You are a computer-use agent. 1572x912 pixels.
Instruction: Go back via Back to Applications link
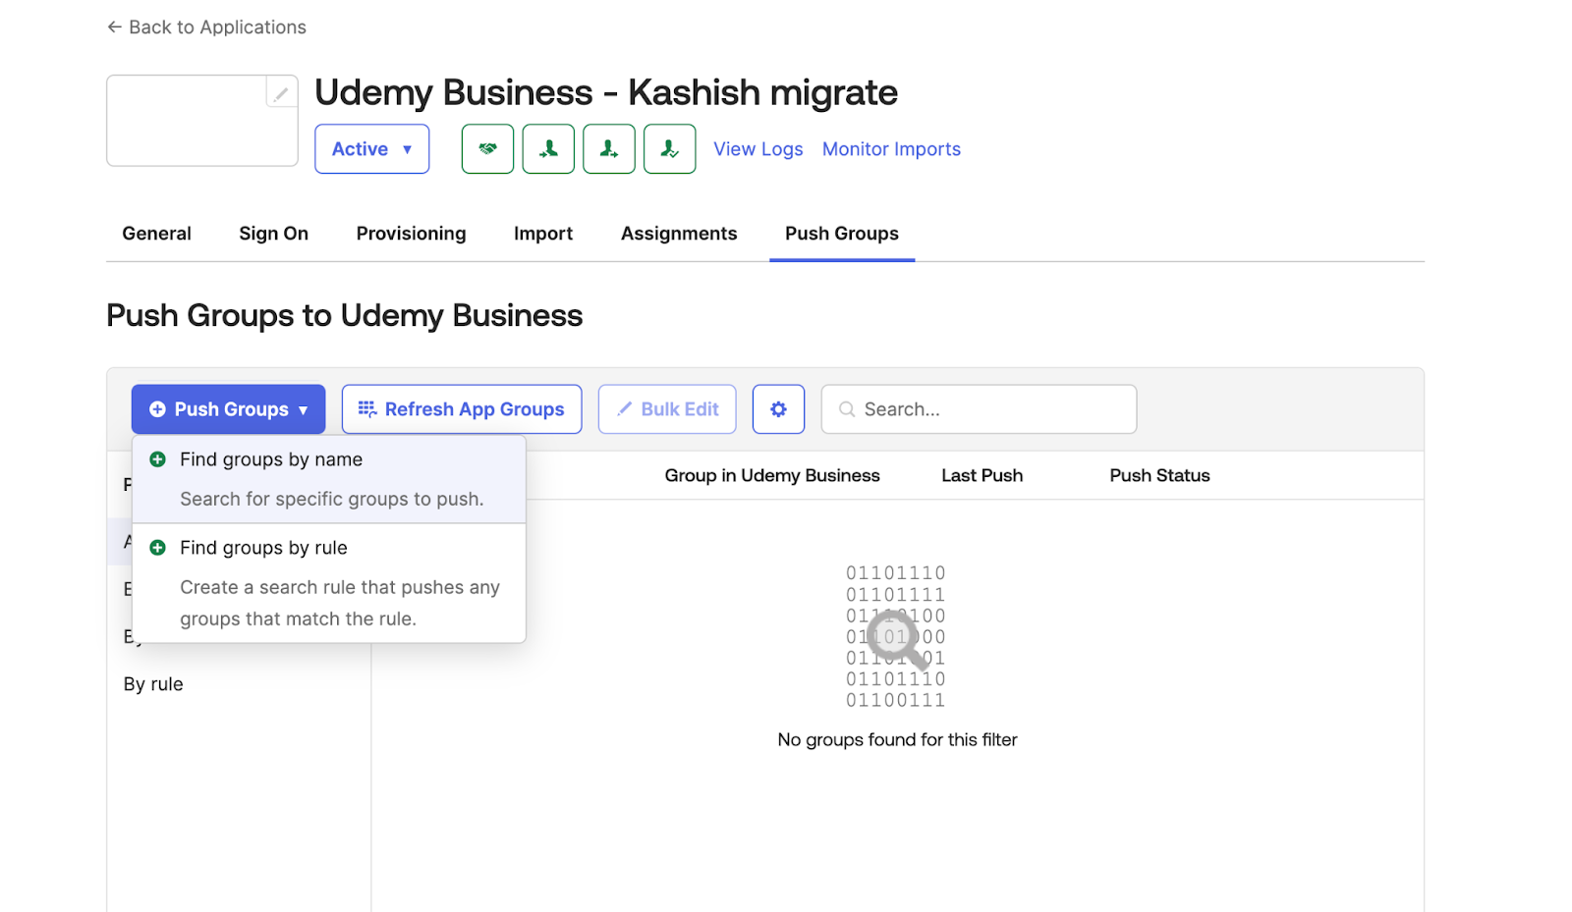point(206,27)
